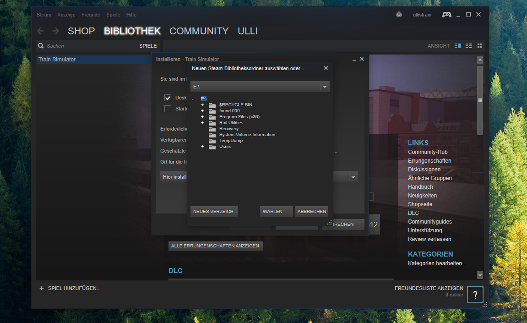Click the back navigation arrow

(41, 31)
